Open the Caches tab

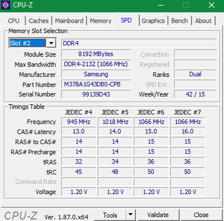[x=39, y=21]
